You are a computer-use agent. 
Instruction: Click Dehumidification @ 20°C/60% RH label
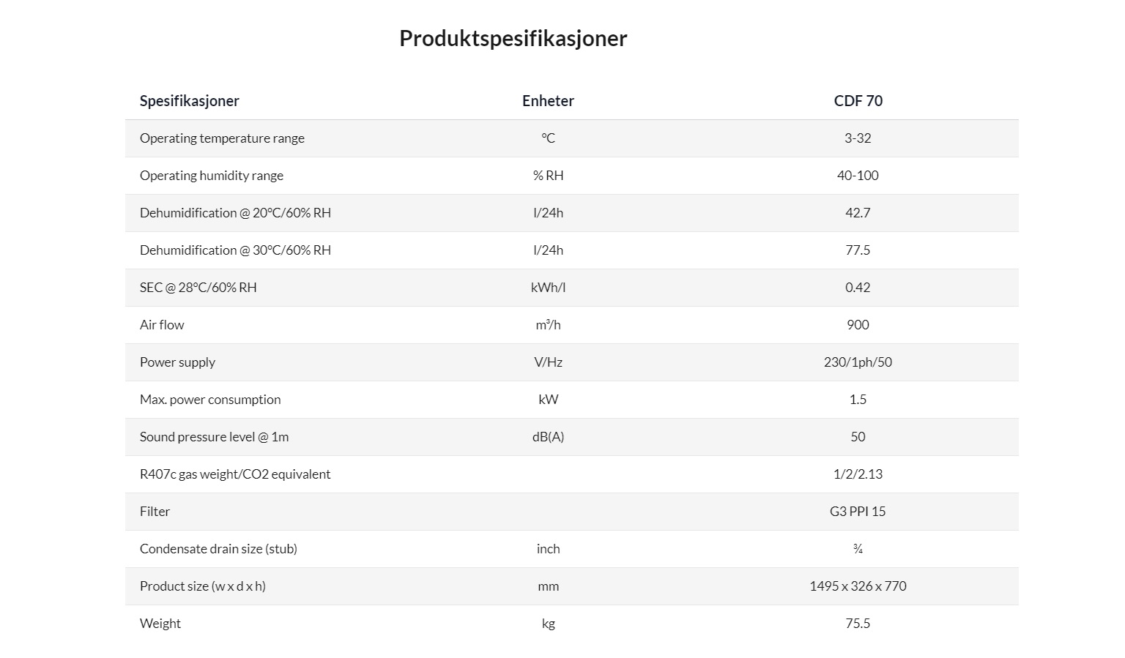235,213
